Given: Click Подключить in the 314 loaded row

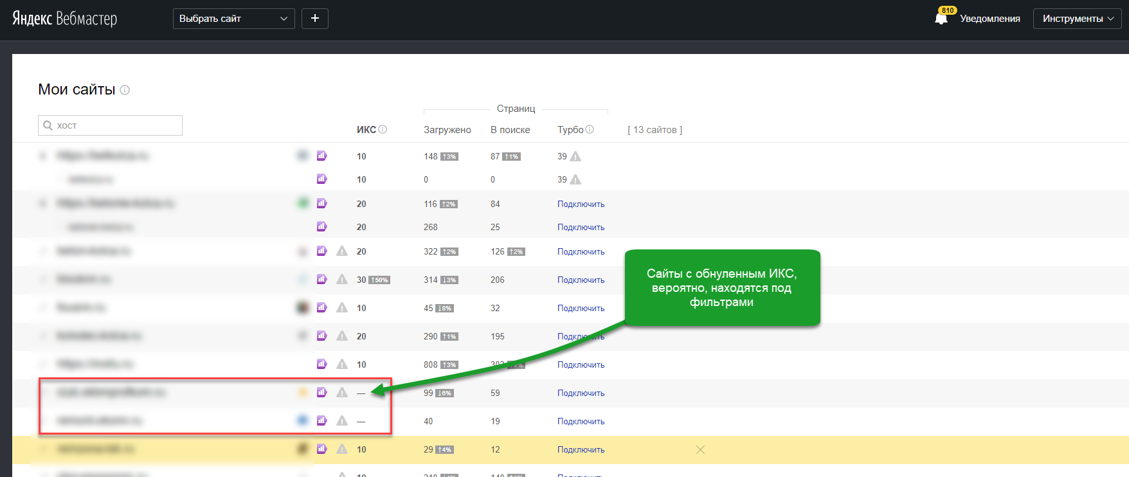Looking at the screenshot, I should coord(581,280).
